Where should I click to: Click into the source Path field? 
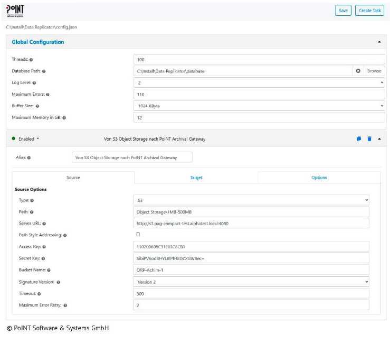coord(251,212)
